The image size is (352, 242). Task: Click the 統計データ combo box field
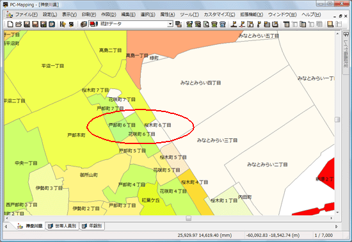pos(131,24)
